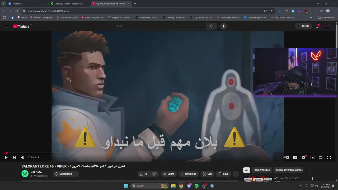Select the Action-adventure games chip
The height and width of the screenshot is (190, 338).
289,170
